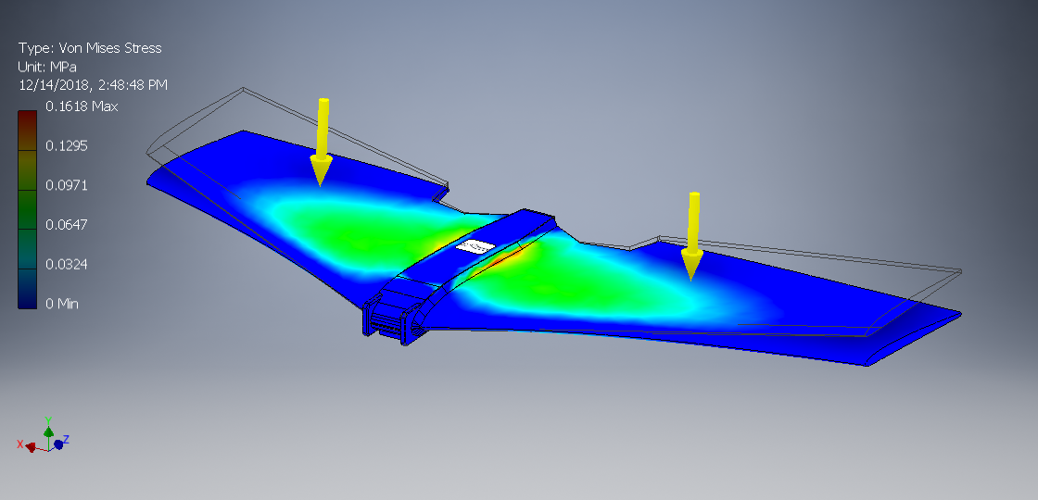
Task: Click the white label on the fuselage
Action: [x=475, y=246]
